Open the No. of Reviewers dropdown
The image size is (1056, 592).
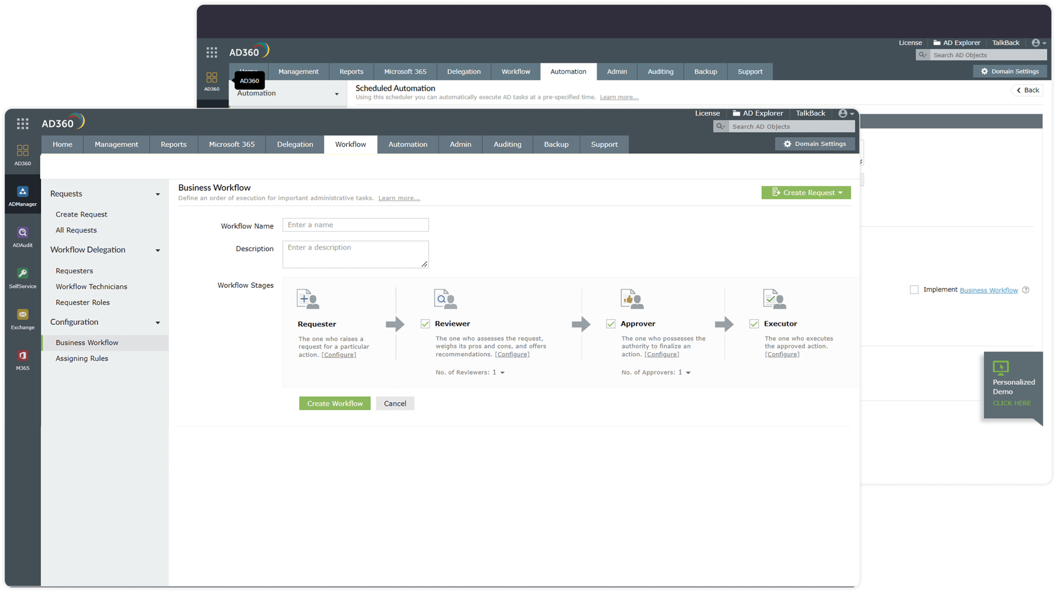[x=502, y=373]
